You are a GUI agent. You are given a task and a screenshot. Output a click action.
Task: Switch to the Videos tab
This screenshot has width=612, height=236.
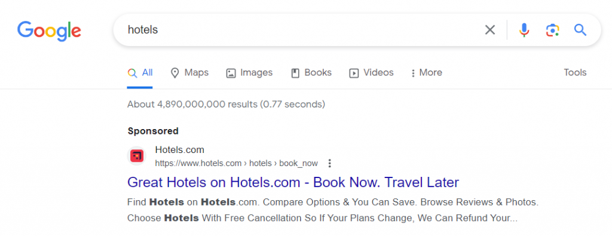click(x=371, y=72)
